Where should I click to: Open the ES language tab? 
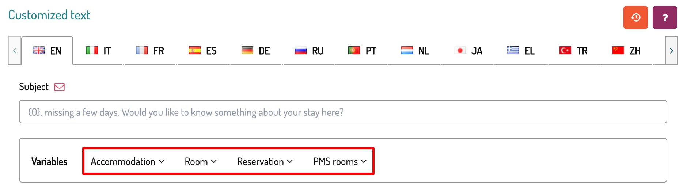(x=203, y=51)
